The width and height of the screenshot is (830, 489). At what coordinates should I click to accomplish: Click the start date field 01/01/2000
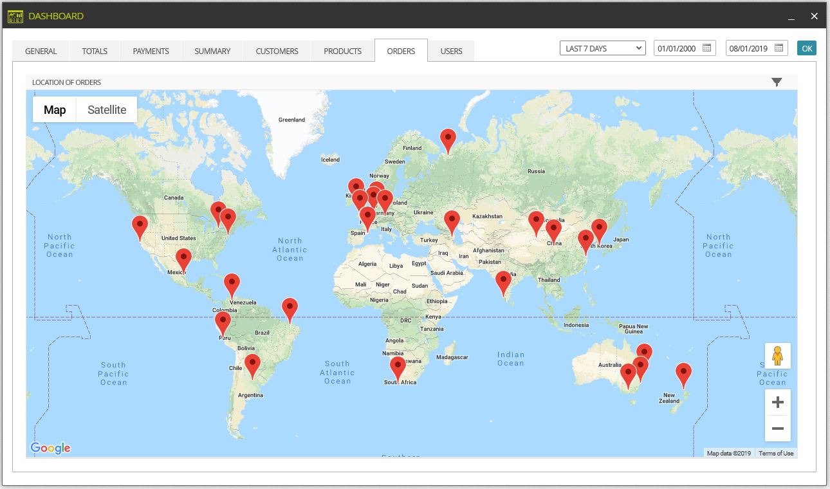(677, 48)
